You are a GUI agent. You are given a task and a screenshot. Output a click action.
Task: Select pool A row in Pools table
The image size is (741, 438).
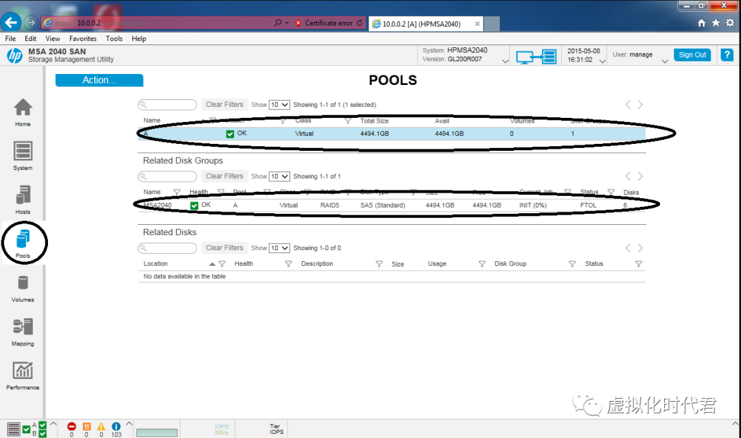pyautogui.click(x=391, y=134)
